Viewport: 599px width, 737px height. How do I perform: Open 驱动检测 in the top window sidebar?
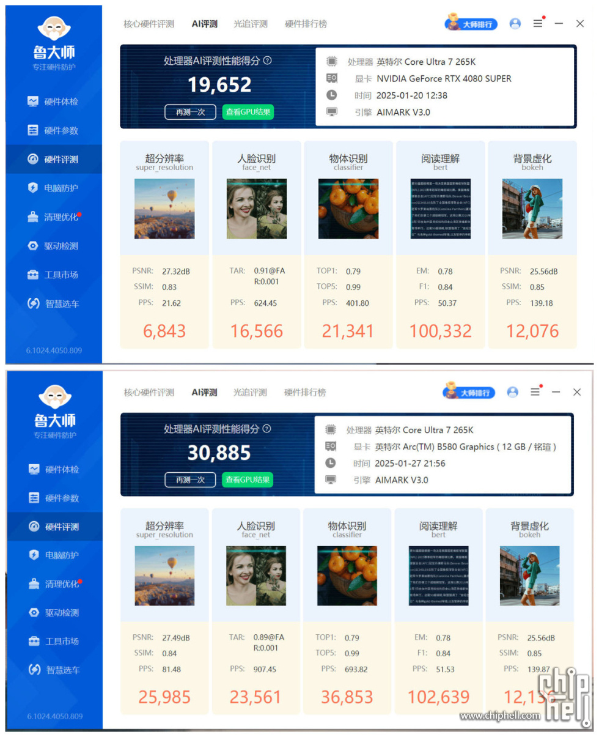pos(53,246)
